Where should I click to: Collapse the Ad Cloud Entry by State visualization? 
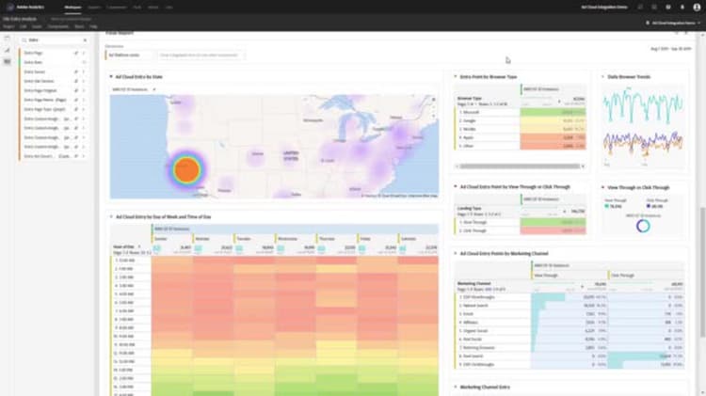(111, 77)
